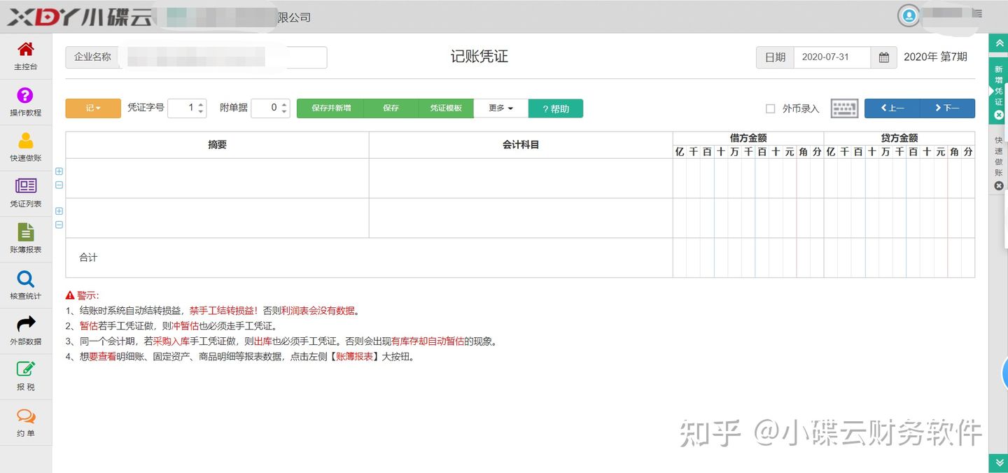Open the 记 voucher type dropdown

pyautogui.click(x=92, y=108)
